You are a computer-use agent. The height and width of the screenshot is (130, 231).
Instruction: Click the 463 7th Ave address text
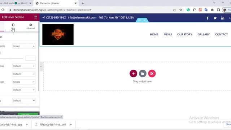[x=116, y=18]
